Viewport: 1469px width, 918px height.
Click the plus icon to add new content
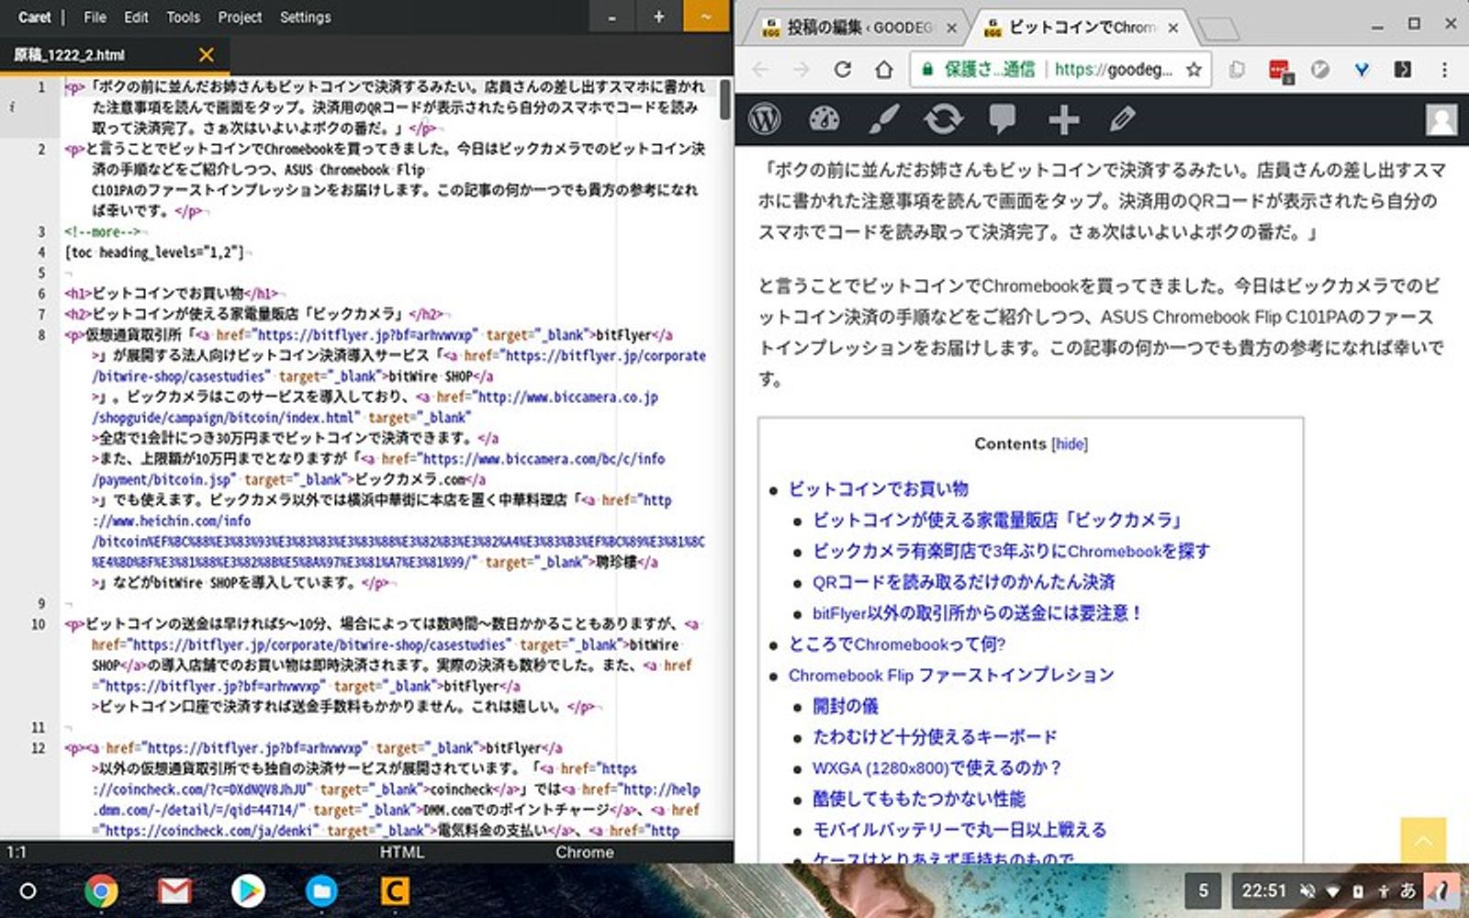[x=1062, y=119]
